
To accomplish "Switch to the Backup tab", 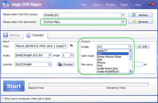I will [12, 35].
